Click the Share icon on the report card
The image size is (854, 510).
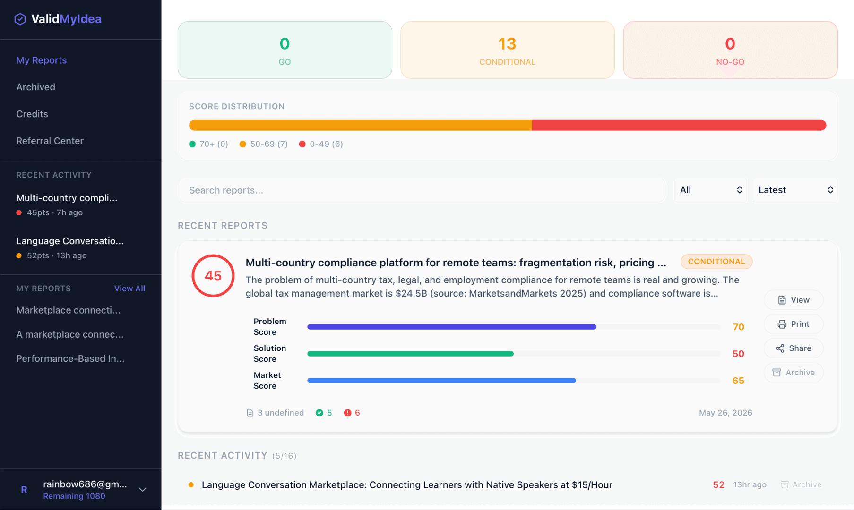coord(780,348)
